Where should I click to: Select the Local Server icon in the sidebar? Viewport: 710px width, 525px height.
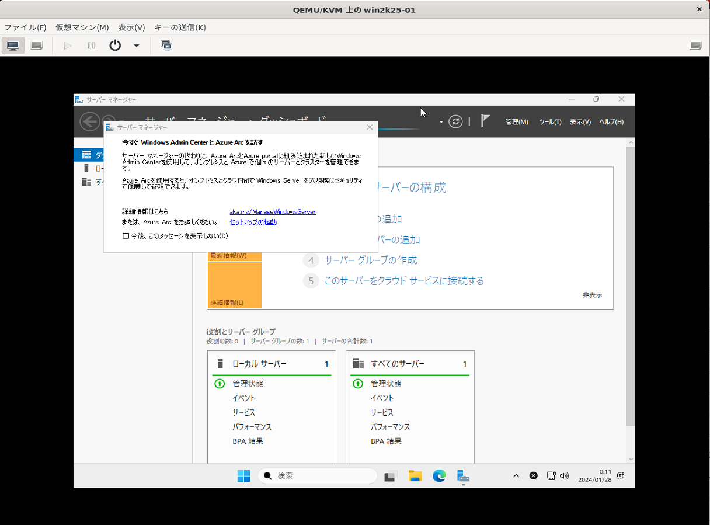tap(86, 168)
